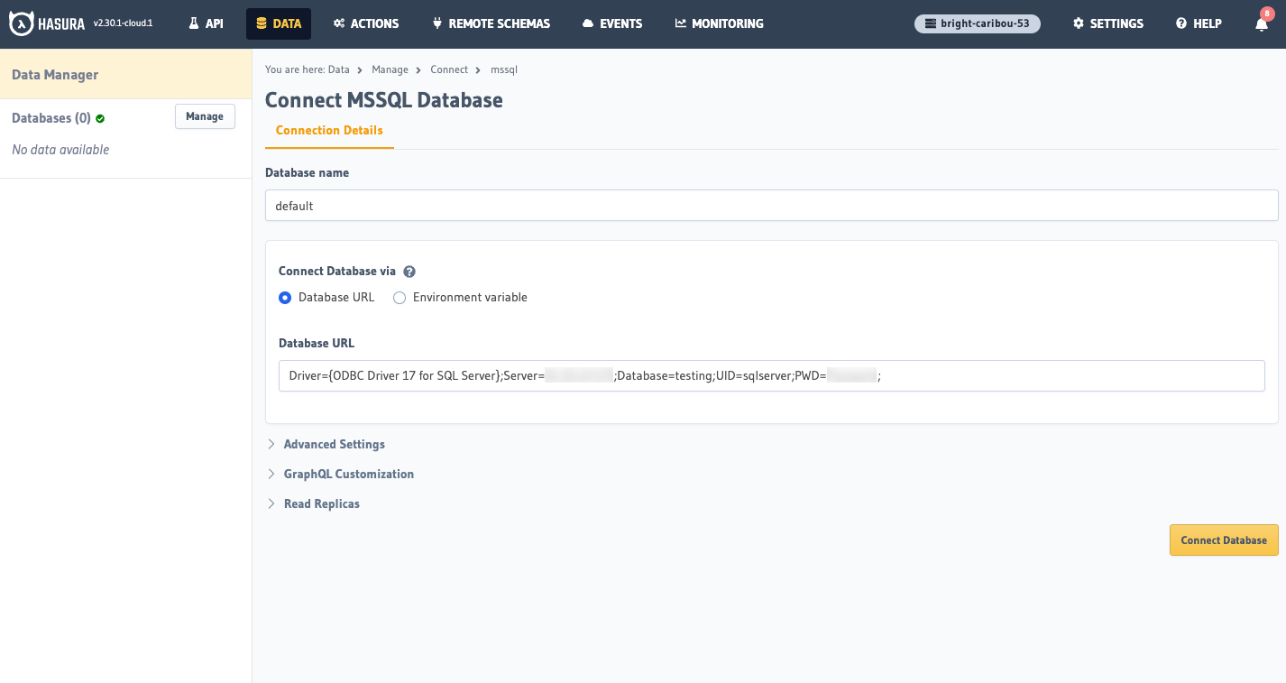The height and width of the screenshot is (683, 1286).
Task: Click the Manage databases button
Action: click(x=205, y=116)
